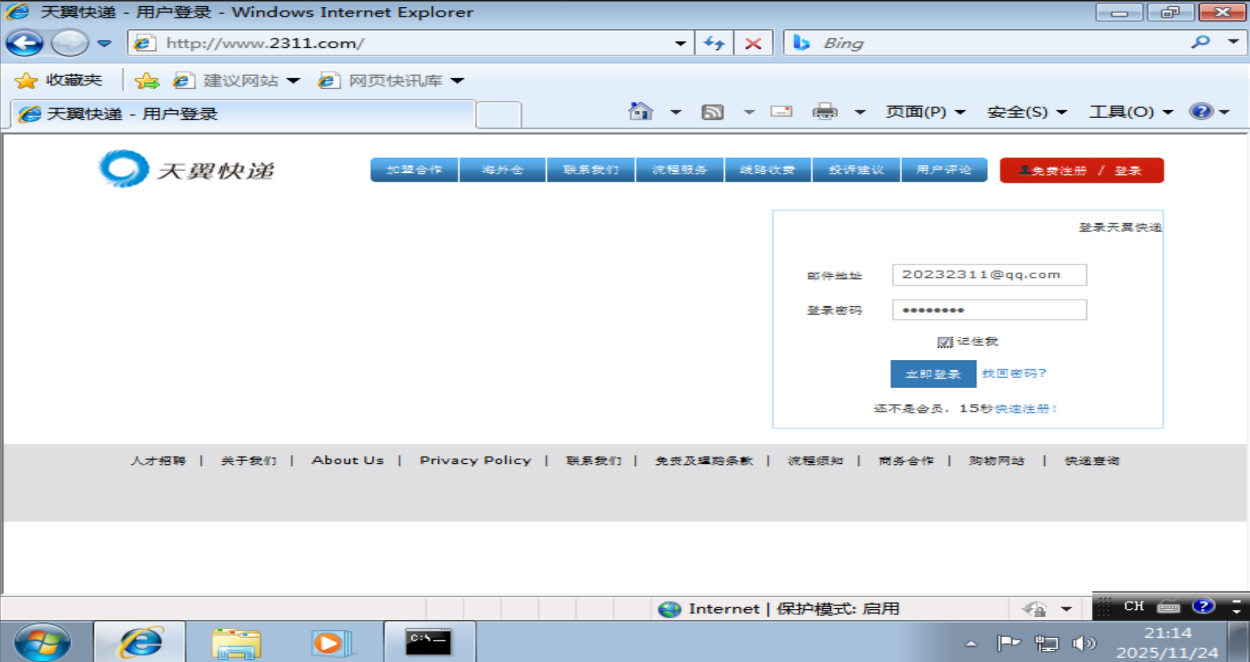Click the RSS feeds icon
Viewport: 1250px width, 662px height.
point(712,112)
